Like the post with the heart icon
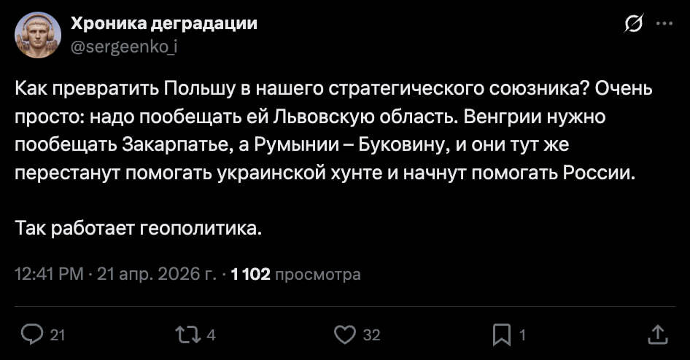Viewport: 690px width, 360px height. pos(344,334)
